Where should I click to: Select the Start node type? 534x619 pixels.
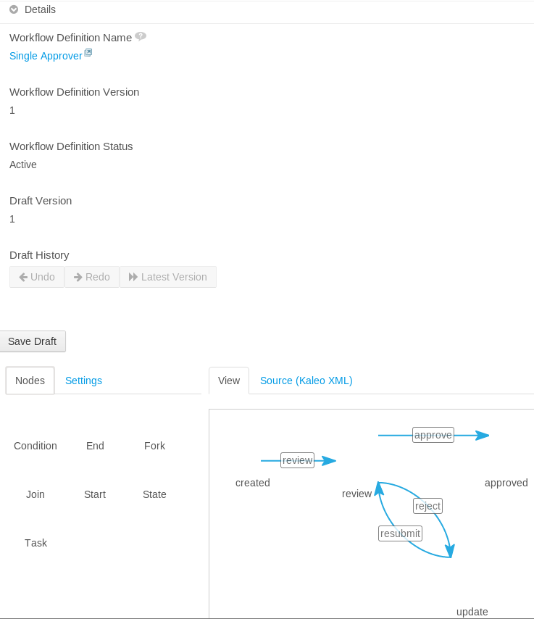click(x=95, y=494)
